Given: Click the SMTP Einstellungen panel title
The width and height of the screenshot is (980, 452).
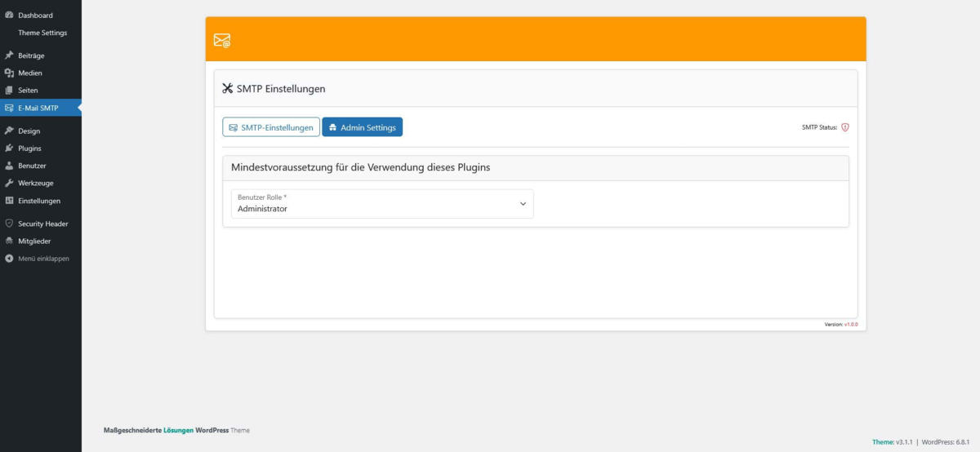Looking at the screenshot, I should point(281,88).
